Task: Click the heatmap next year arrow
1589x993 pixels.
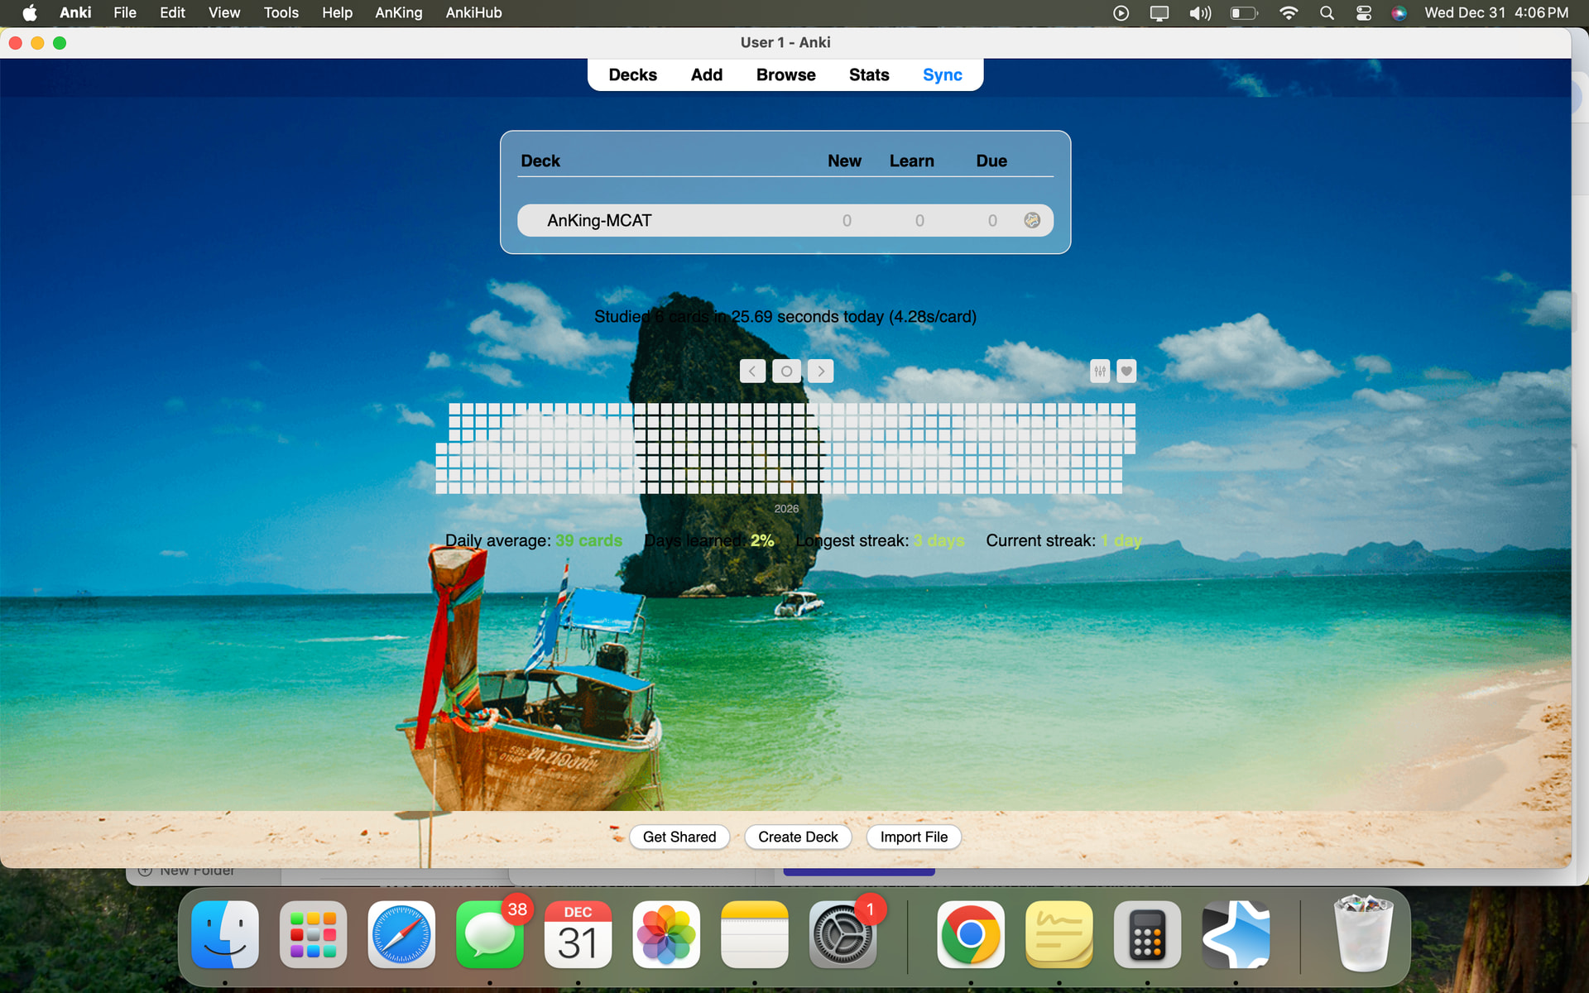Action: pos(820,372)
